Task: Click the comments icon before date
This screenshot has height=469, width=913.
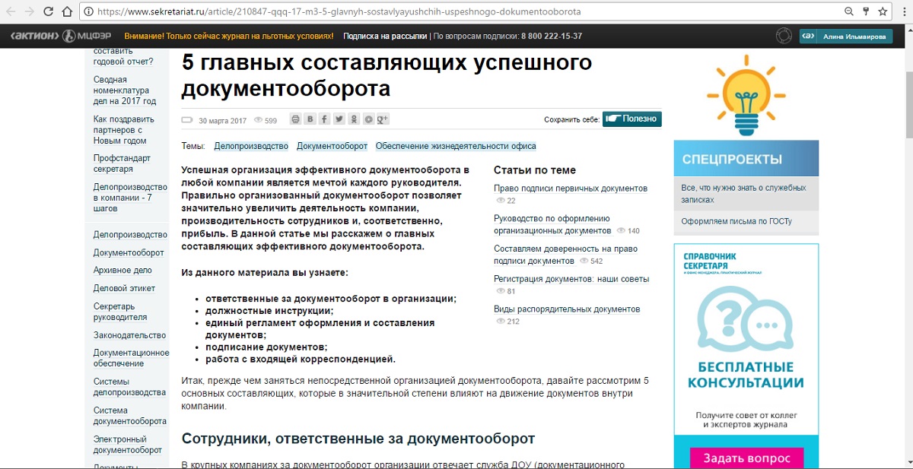Action: [x=187, y=120]
